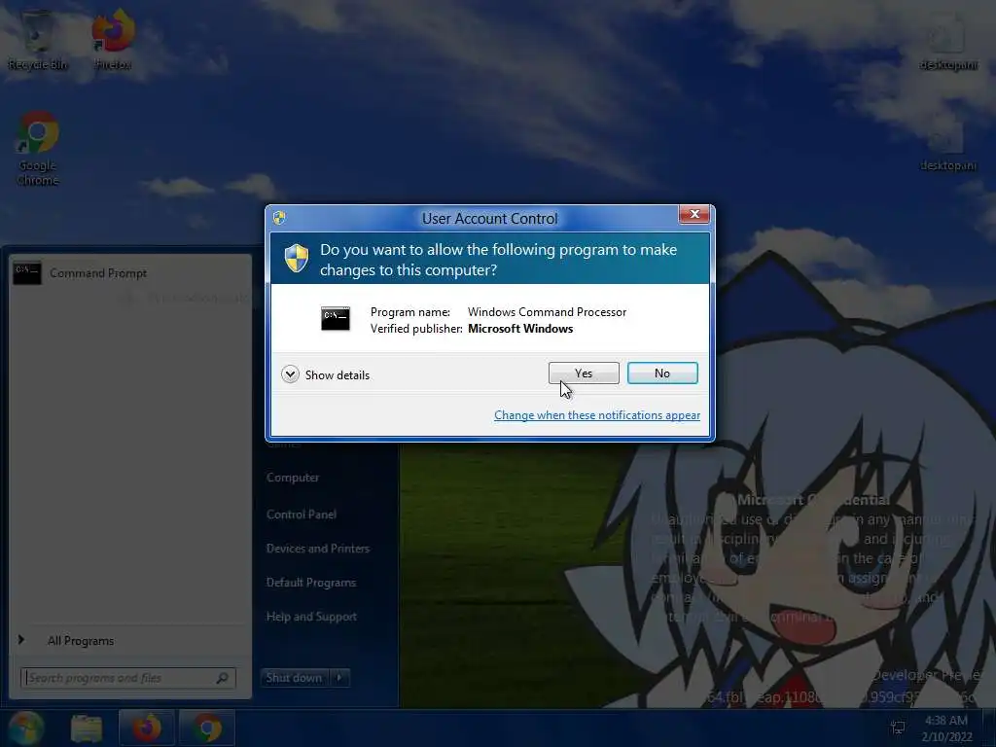Image resolution: width=996 pixels, height=747 pixels.
Task: Open Help and Support from Start menu
Action: (311, 617)
